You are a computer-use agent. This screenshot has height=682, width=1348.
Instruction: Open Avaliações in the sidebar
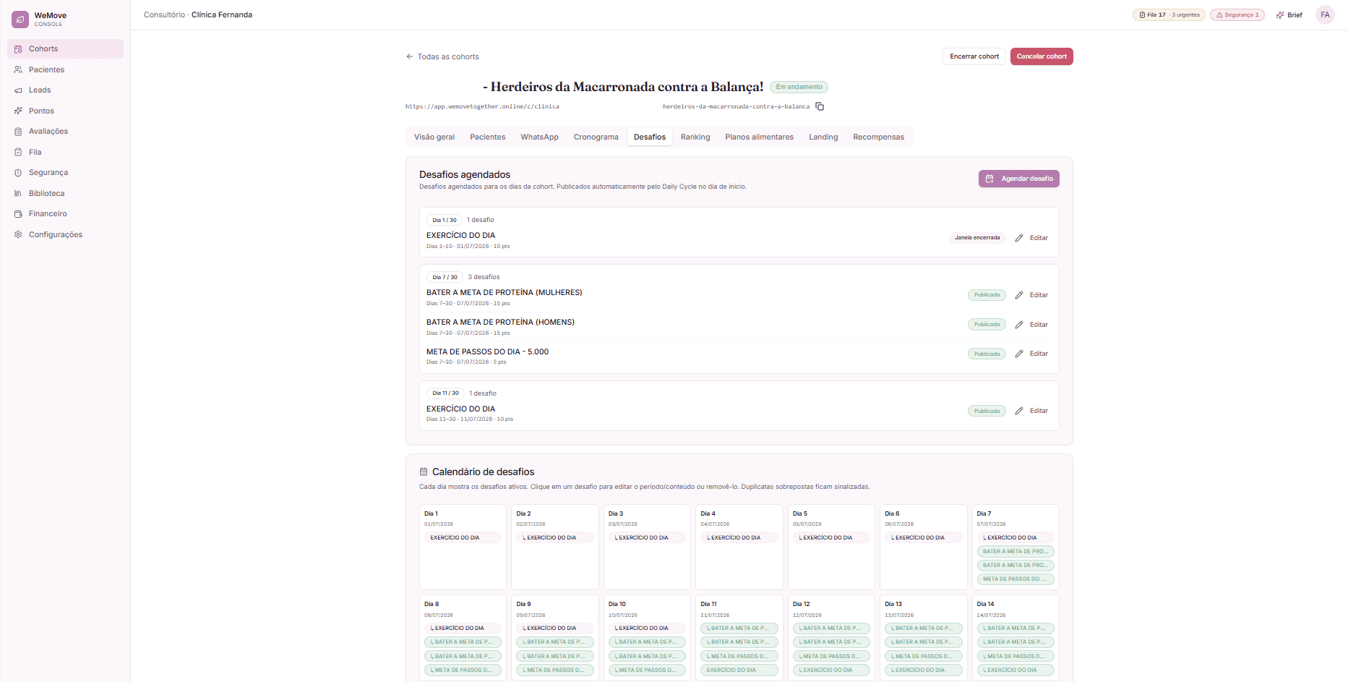click(x=65, y=132)
